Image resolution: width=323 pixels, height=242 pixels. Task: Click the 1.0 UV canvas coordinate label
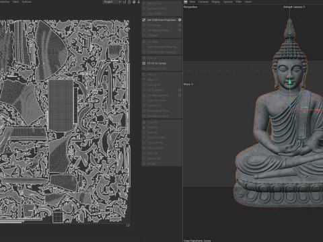(128, 225)
